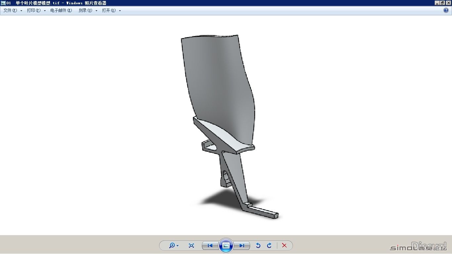
Task: Delete the image with the red X
Action: 284,245
